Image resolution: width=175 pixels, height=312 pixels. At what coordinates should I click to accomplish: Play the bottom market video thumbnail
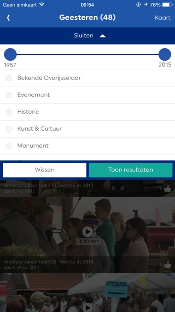(x=88, y=307)
